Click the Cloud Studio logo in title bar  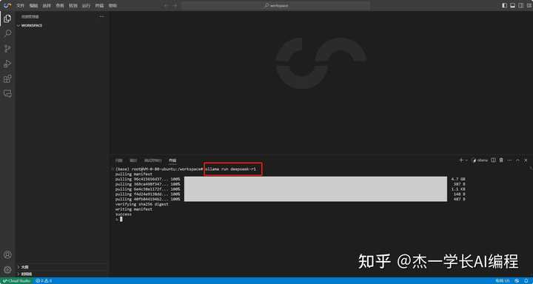(x=7, y=5)
